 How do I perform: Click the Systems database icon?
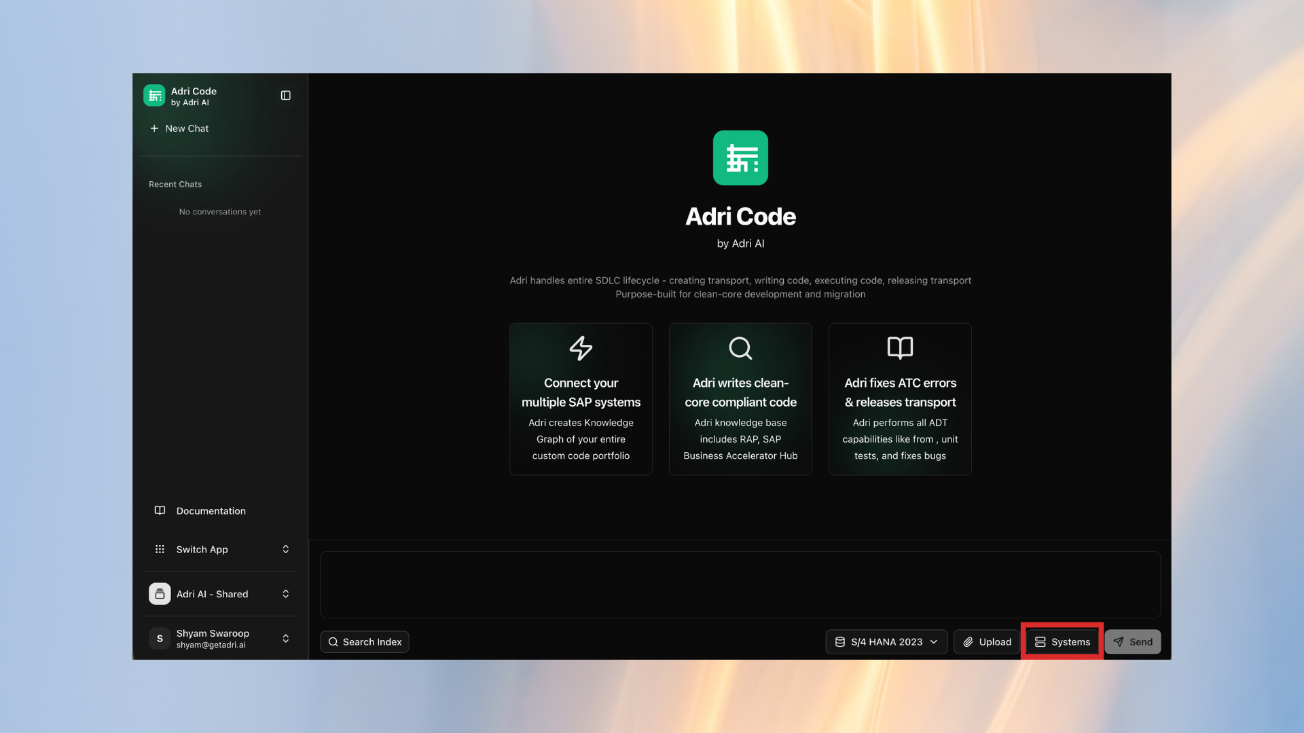(x=1040, y=641)
